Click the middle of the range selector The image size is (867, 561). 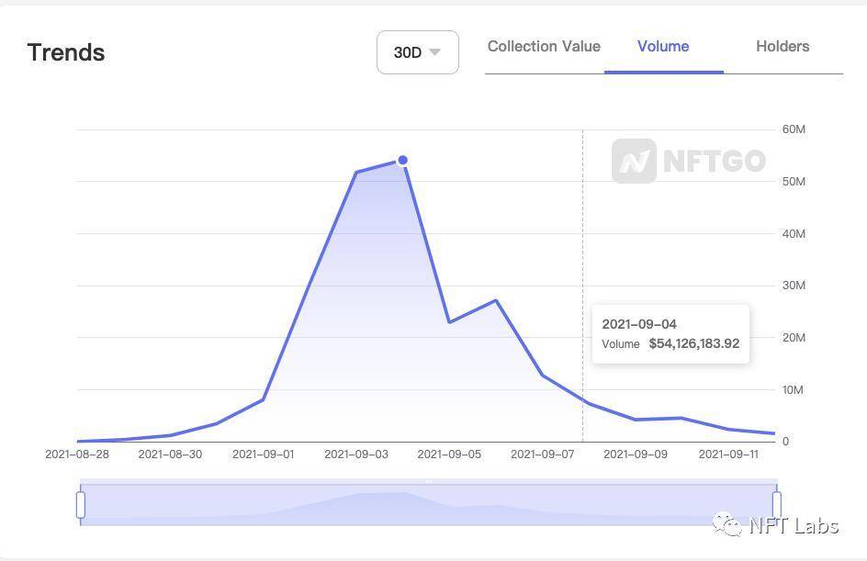(x=429, y=504)
